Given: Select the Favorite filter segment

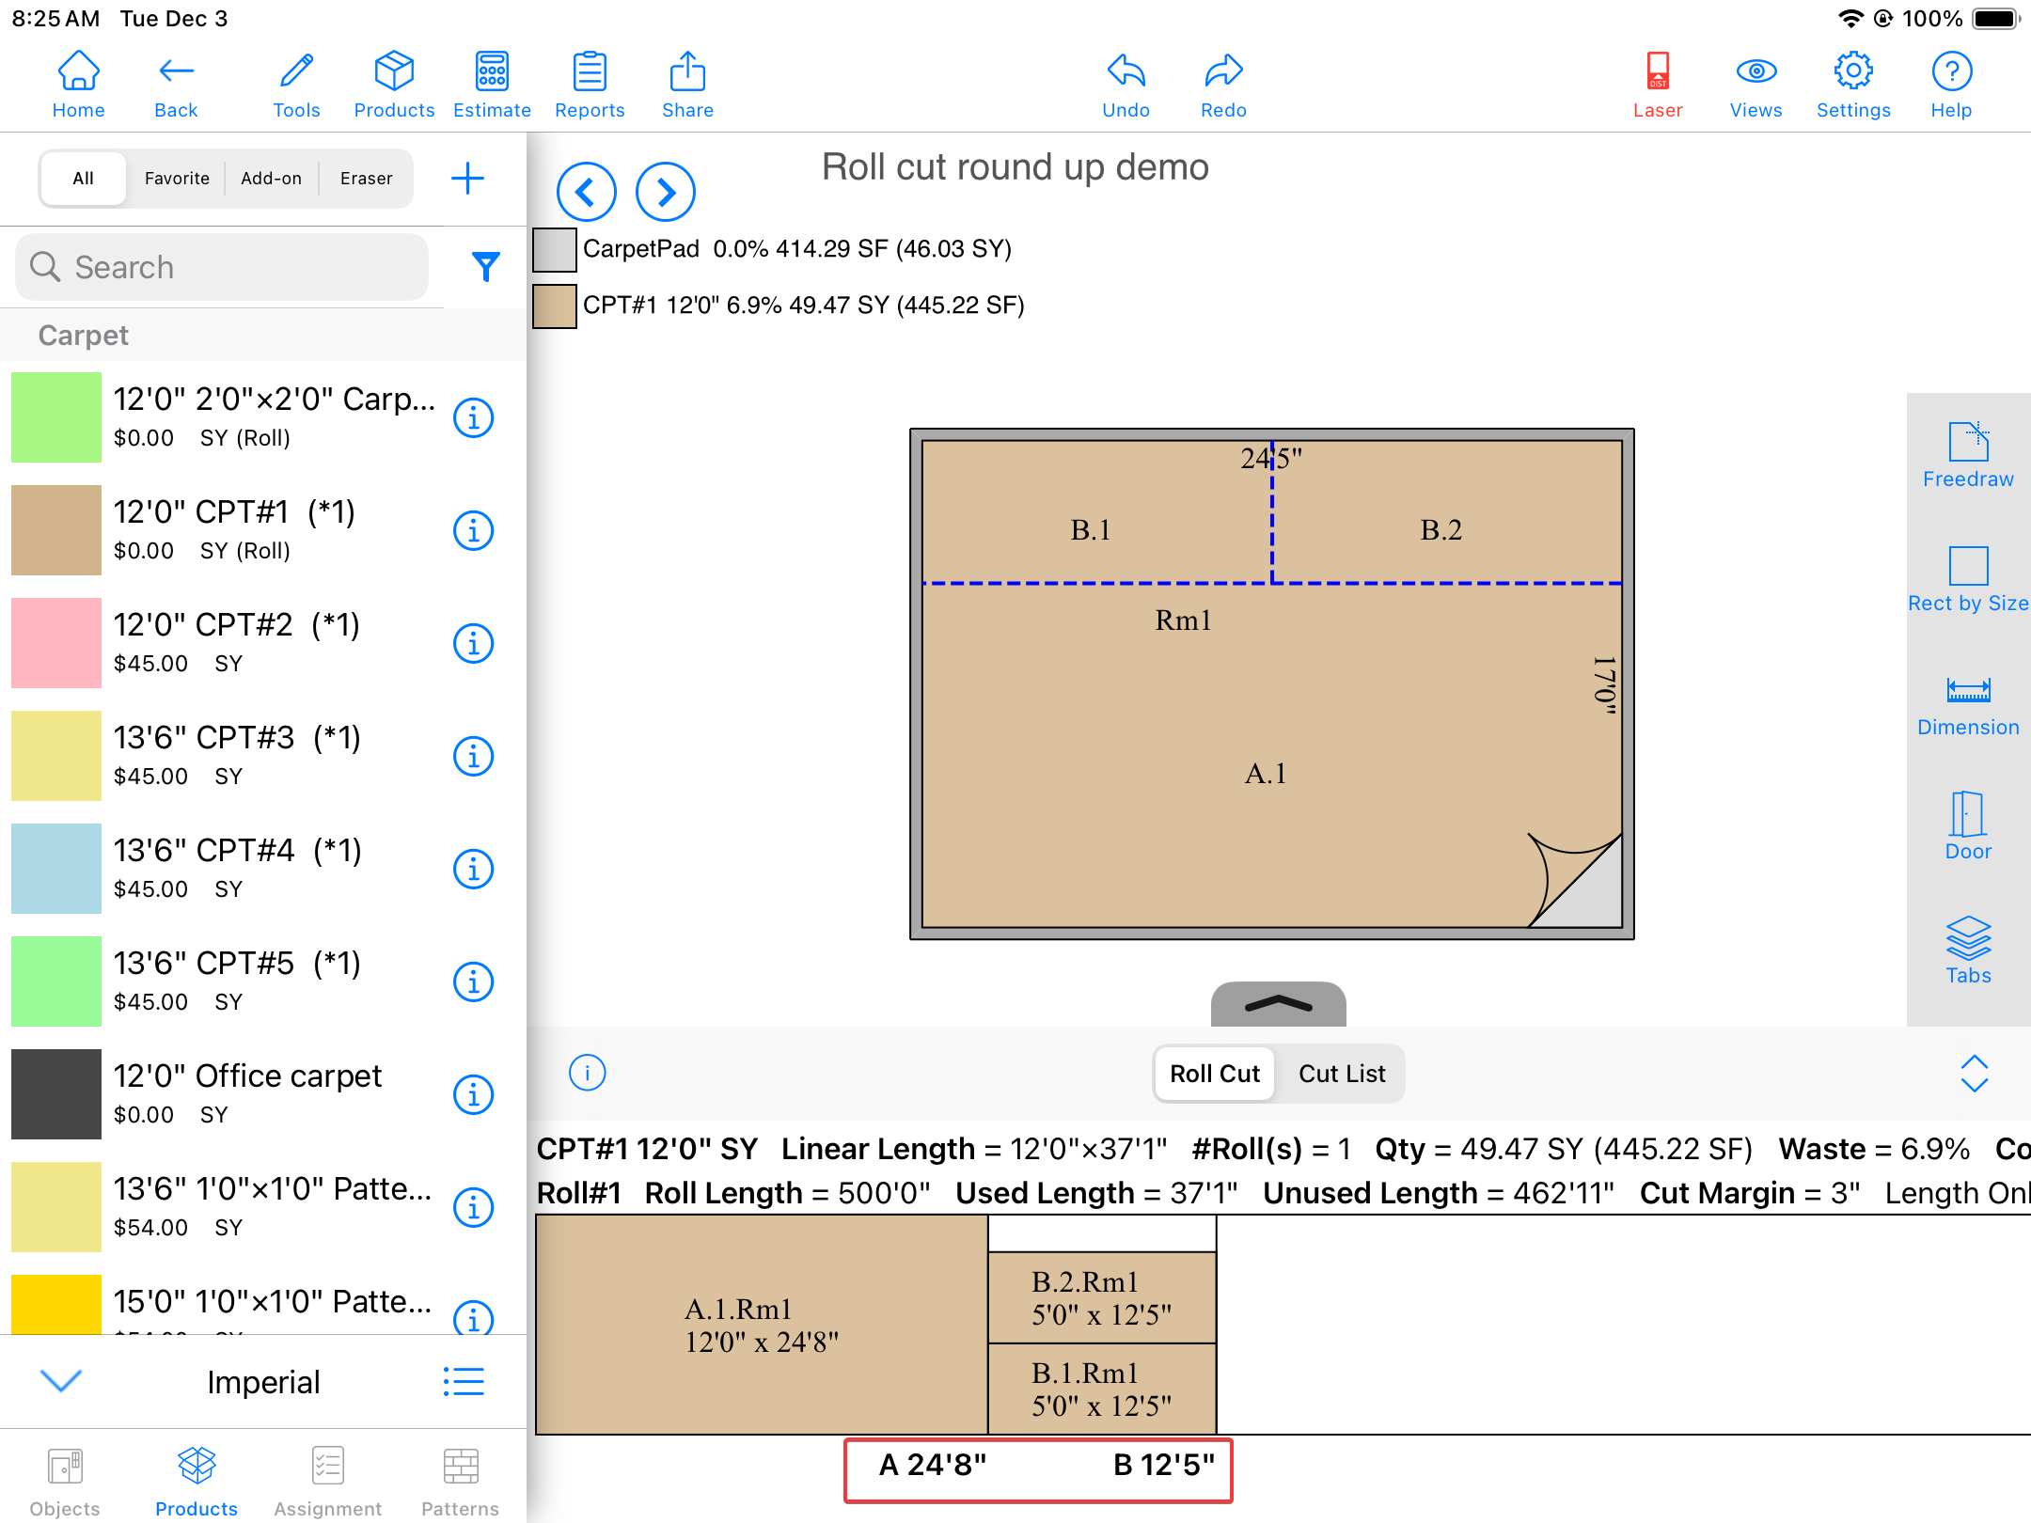Looking at the screenshot, I should pyautogui.click(x=177, y=179).
